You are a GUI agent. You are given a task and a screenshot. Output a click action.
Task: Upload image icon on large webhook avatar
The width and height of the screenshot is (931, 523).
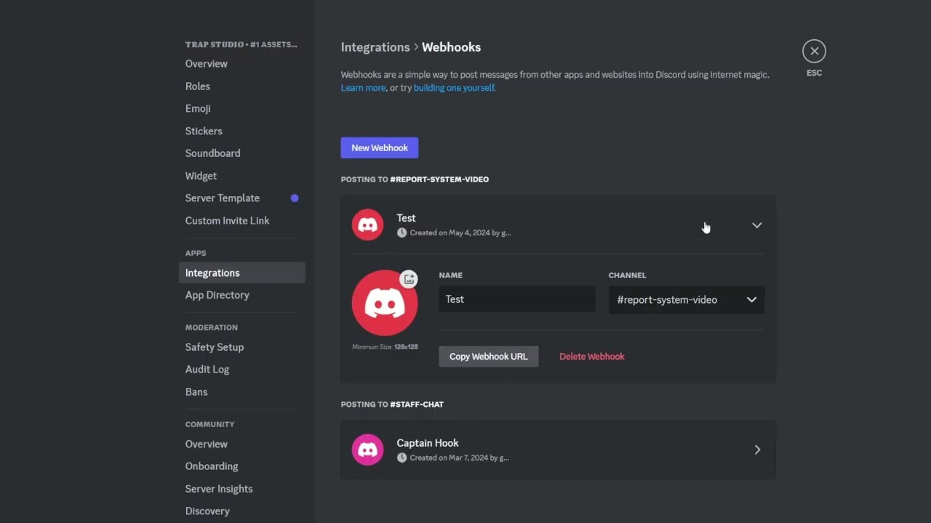[x=409, y=279]
